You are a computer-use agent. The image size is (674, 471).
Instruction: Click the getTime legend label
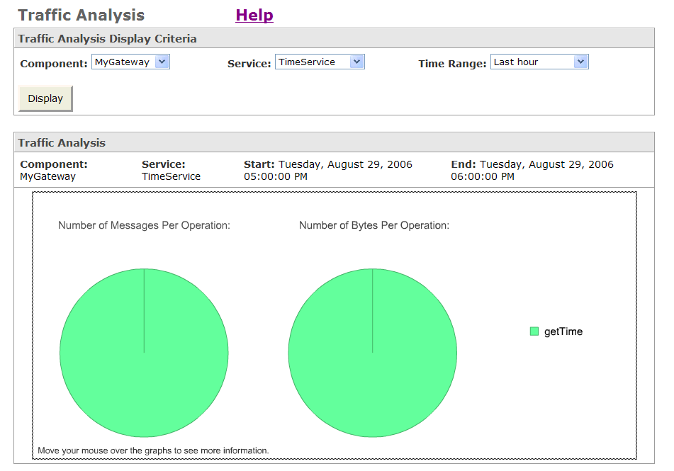[x=563, y=331]
